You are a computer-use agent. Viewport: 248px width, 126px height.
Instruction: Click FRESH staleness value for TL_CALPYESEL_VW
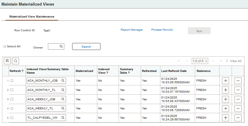point(201,118)
